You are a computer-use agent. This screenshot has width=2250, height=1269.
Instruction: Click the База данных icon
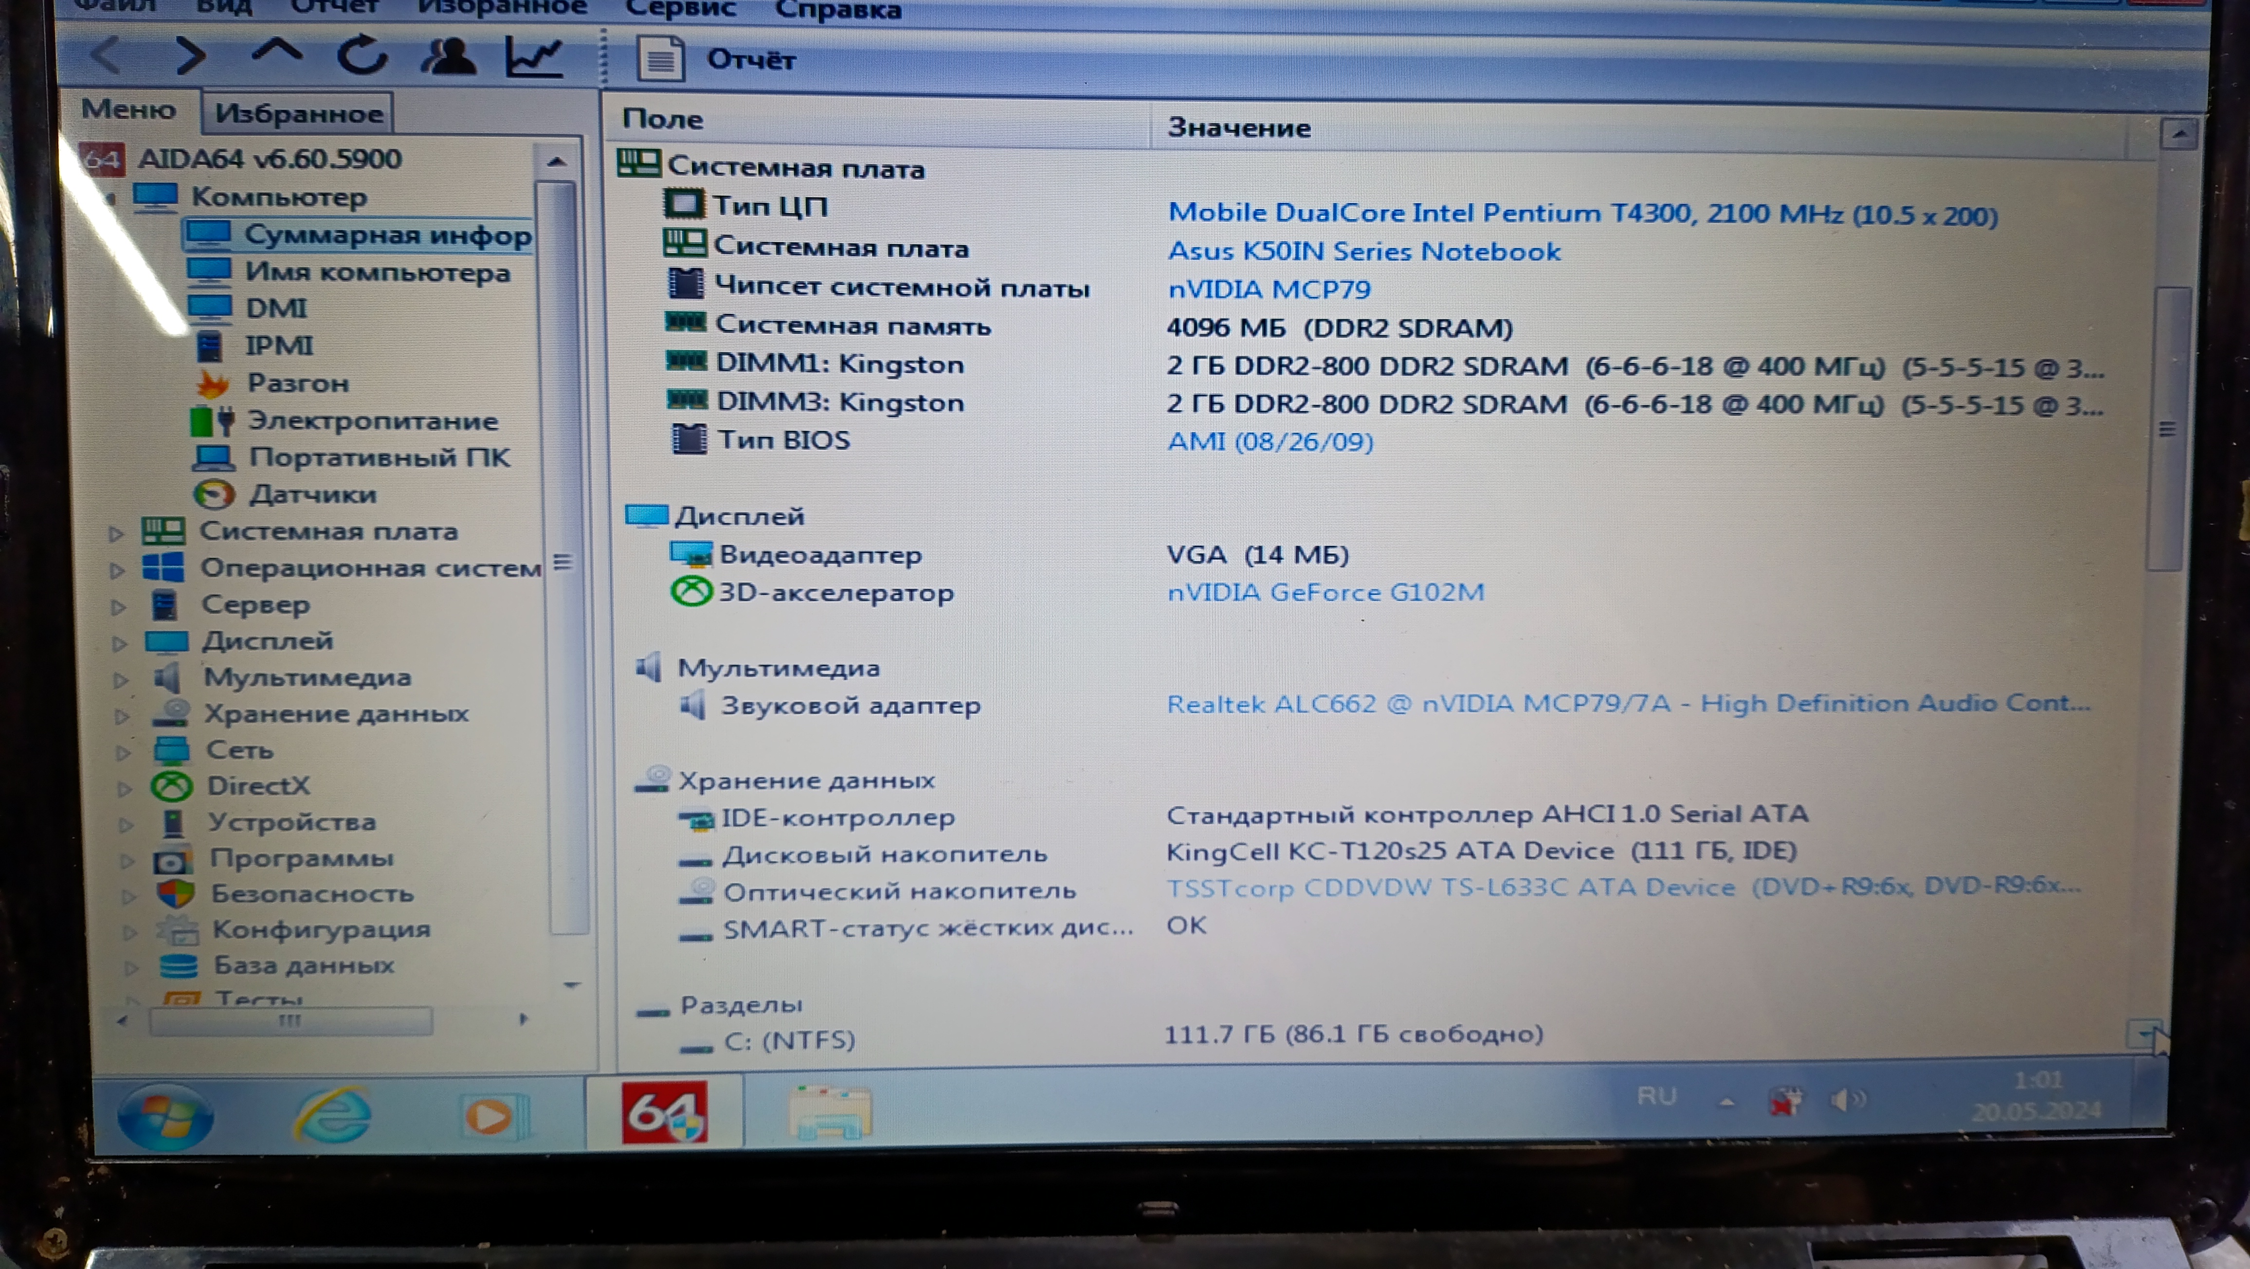[179, 966]
